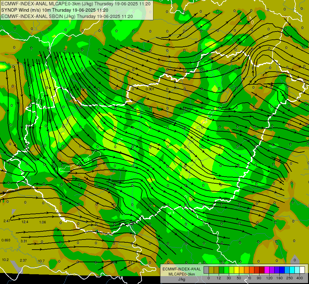Image resolution: width=309 pixels, height=284 pixels.
Task: Select the SBCIN title line at top
Action: click(x=67, y=16)
